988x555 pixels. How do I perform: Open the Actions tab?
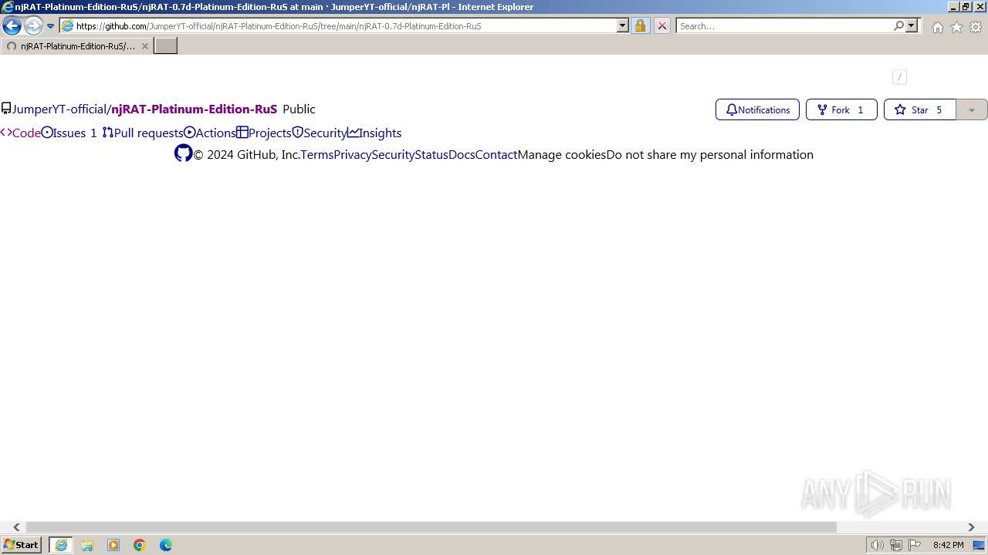[210, 133]
